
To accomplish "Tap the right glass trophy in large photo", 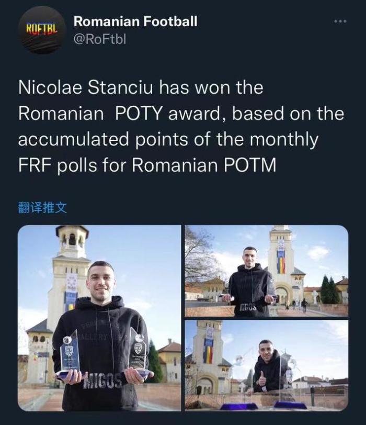I will 138,352.
